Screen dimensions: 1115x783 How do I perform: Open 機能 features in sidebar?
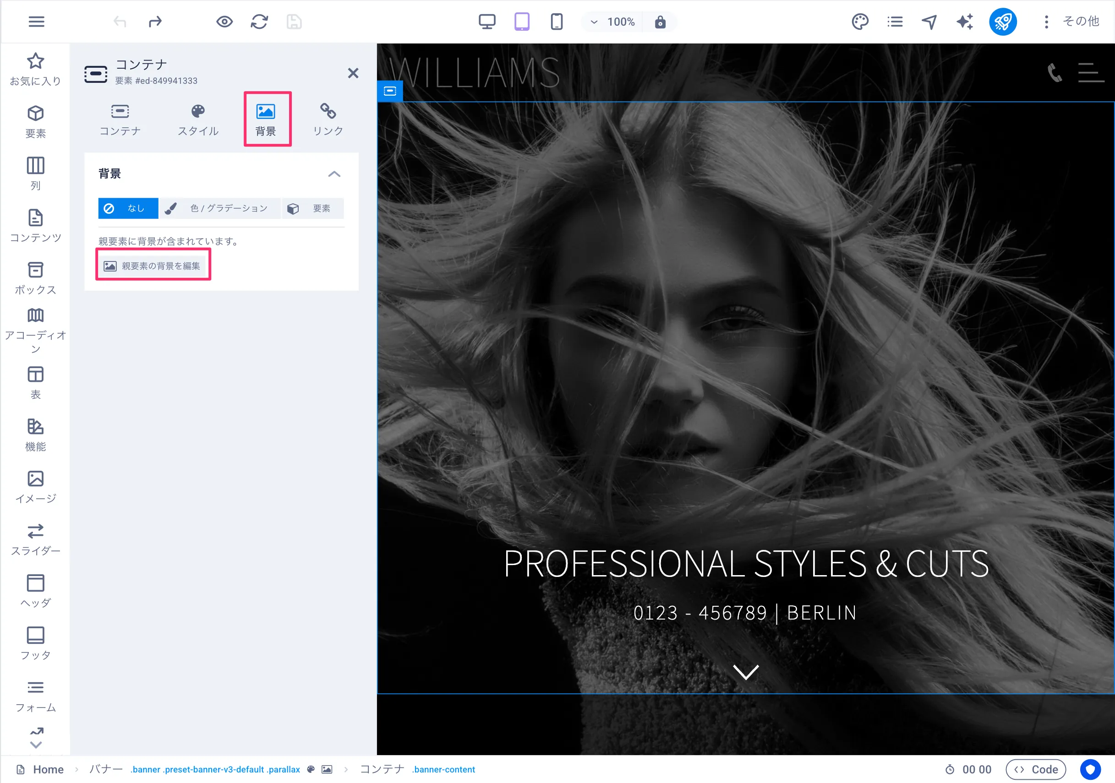click(x=35, y=435)
